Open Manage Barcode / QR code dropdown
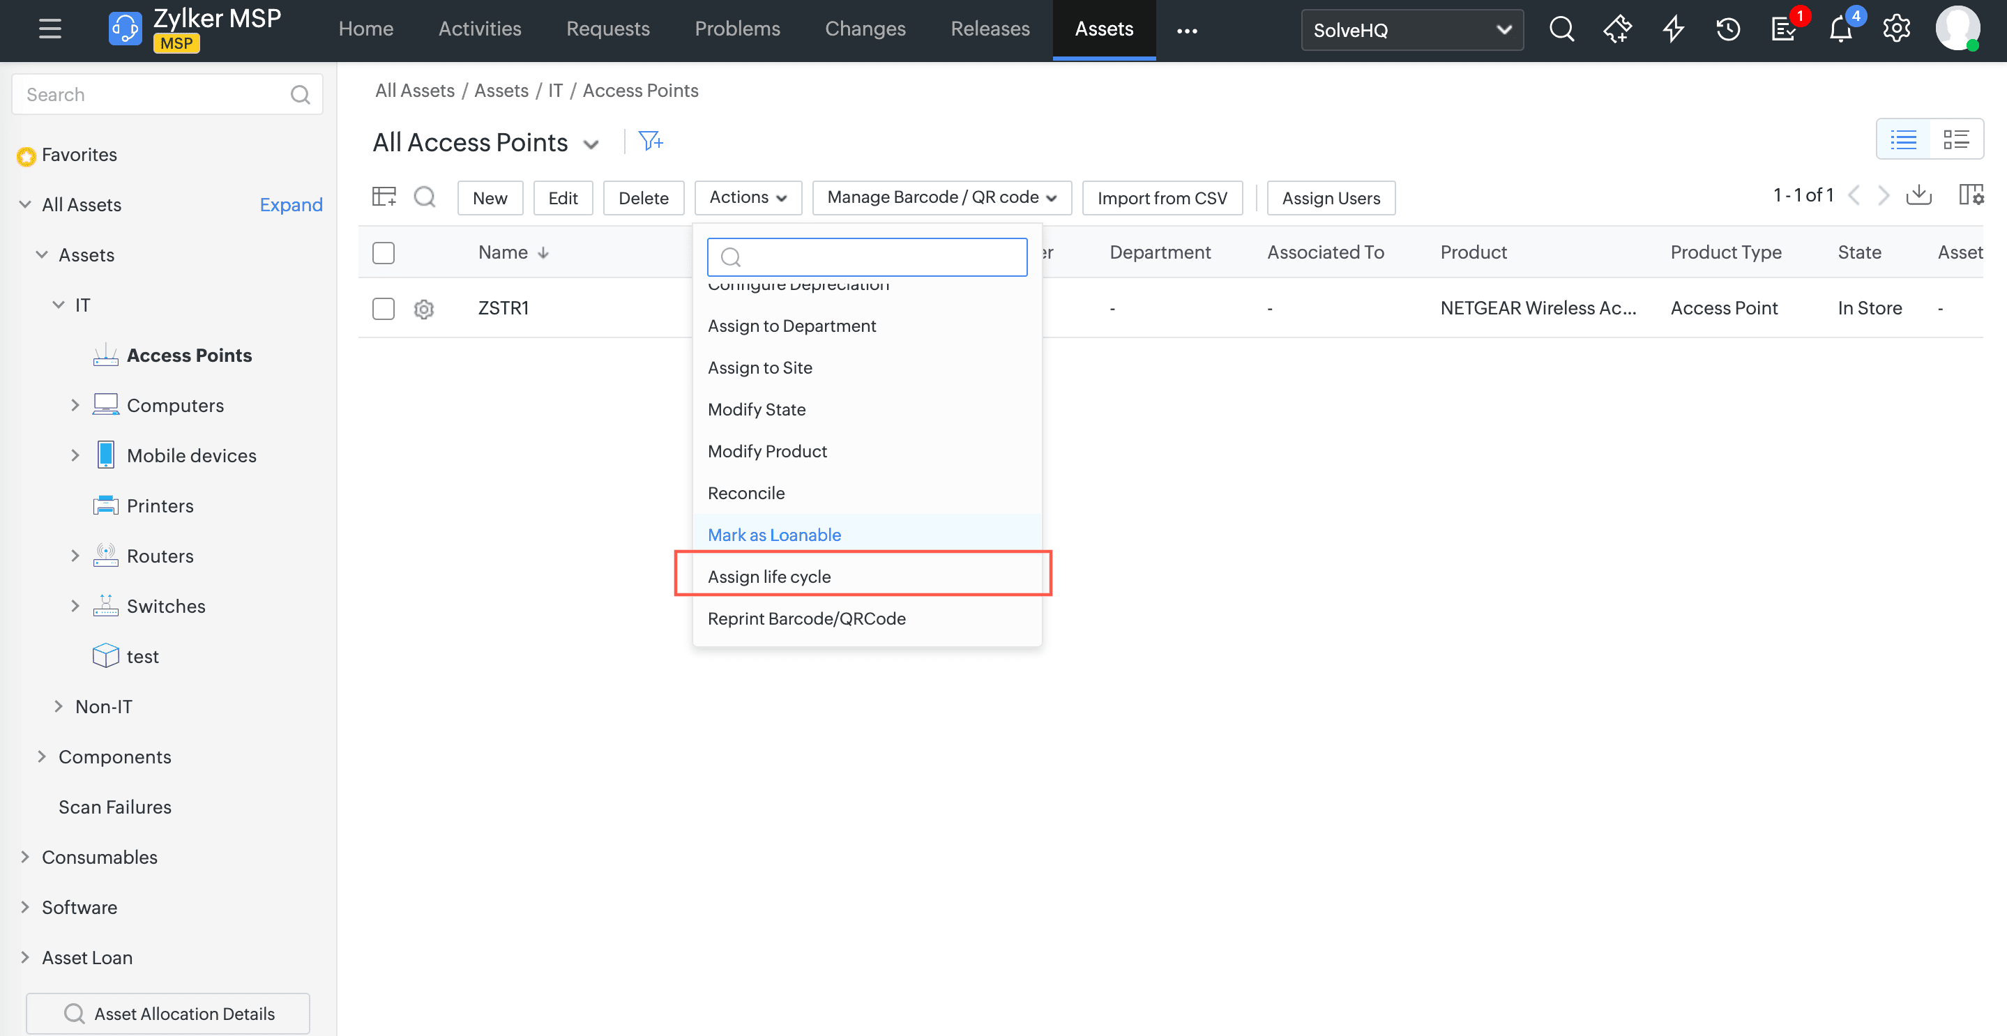Screen dimensions: 2007x1036 tap(941, 197)
